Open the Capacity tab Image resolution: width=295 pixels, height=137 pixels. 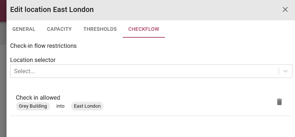[59, 29]
